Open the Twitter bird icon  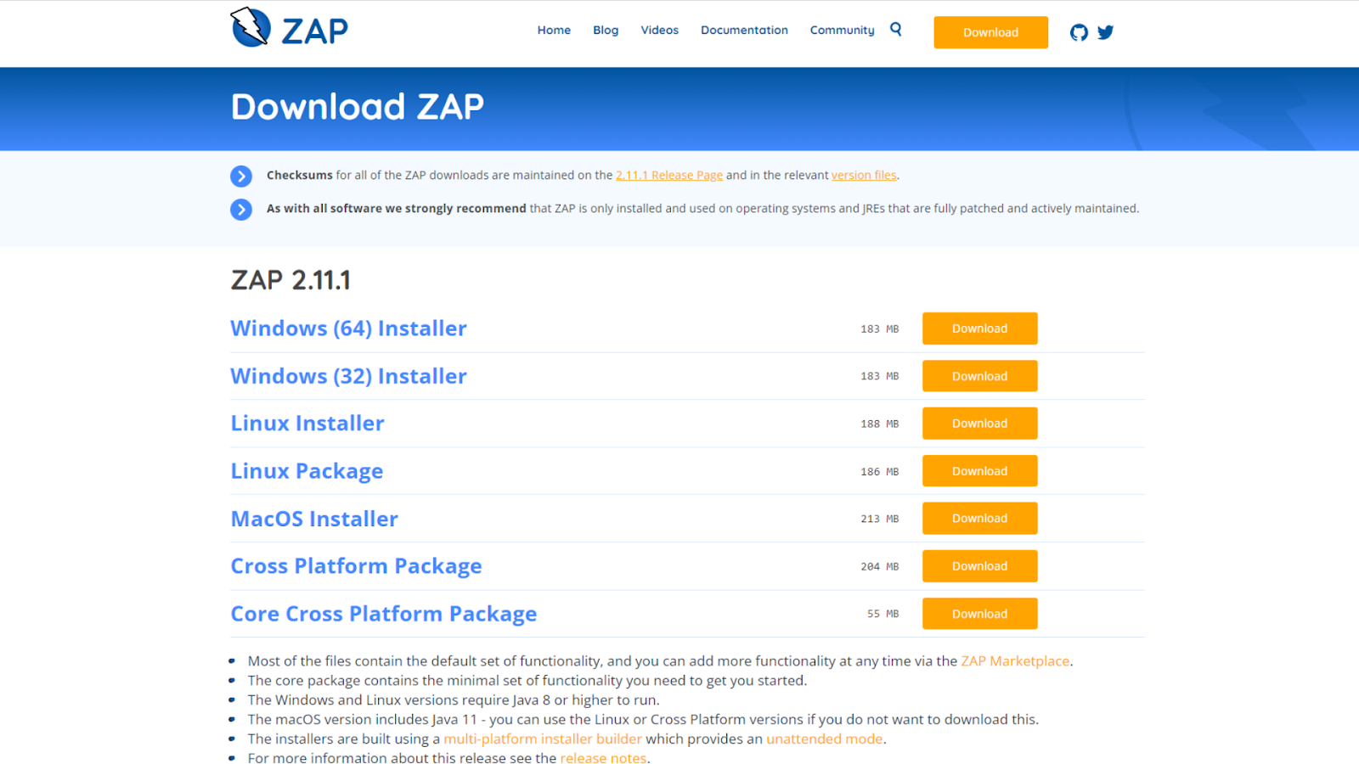point(1105,32)
